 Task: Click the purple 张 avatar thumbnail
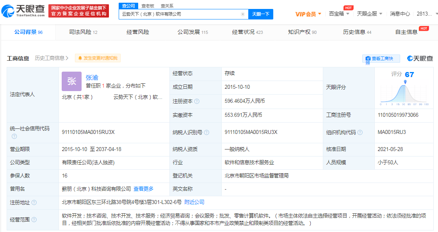[71, 81]
